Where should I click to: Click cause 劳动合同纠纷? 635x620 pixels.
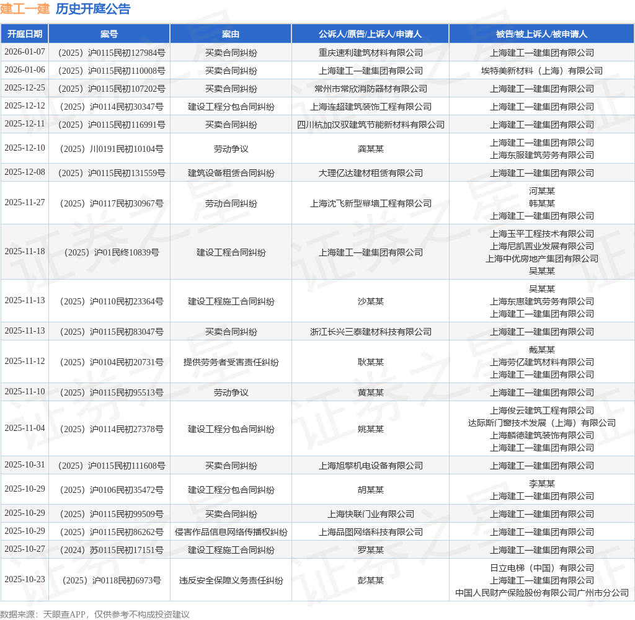pyautogui.click(x=231, y=203)
